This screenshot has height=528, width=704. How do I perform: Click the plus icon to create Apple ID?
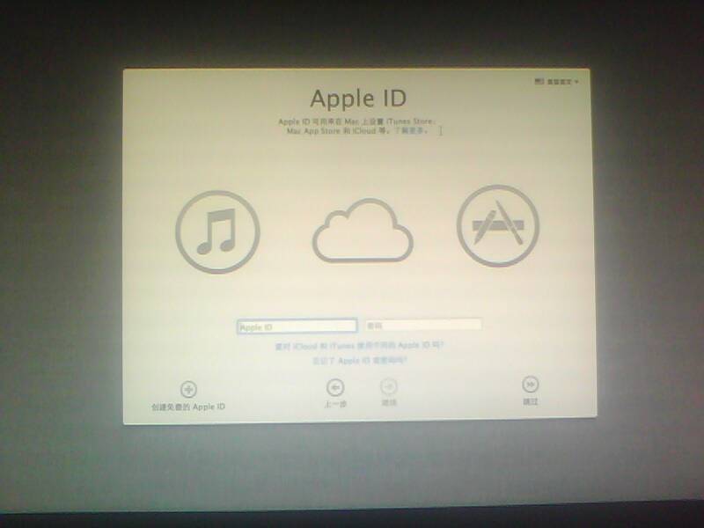(188, 389)
